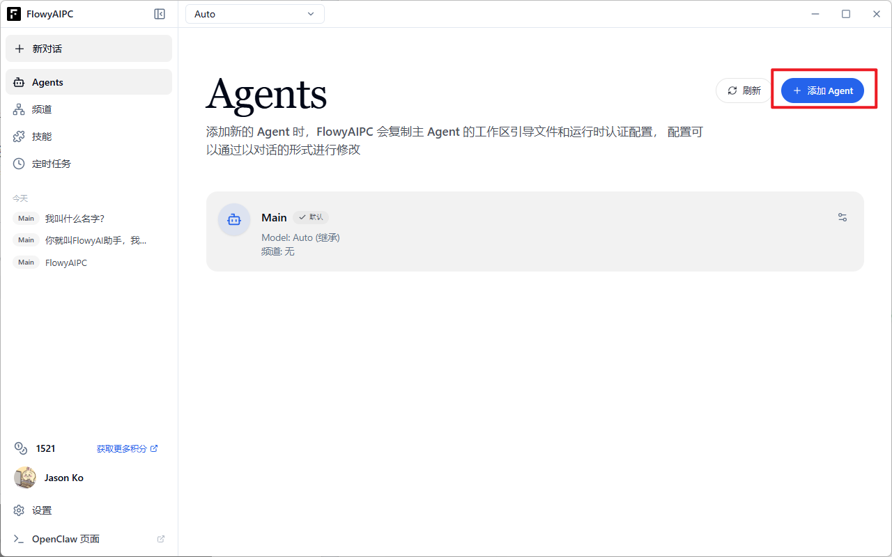892x557 pixels.
Task: Click the external link icon beside OpenClaw 页面
Action: [160, 538]
